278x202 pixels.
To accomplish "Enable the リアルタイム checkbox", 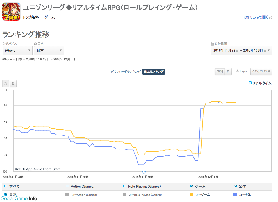I will [250, 83].
